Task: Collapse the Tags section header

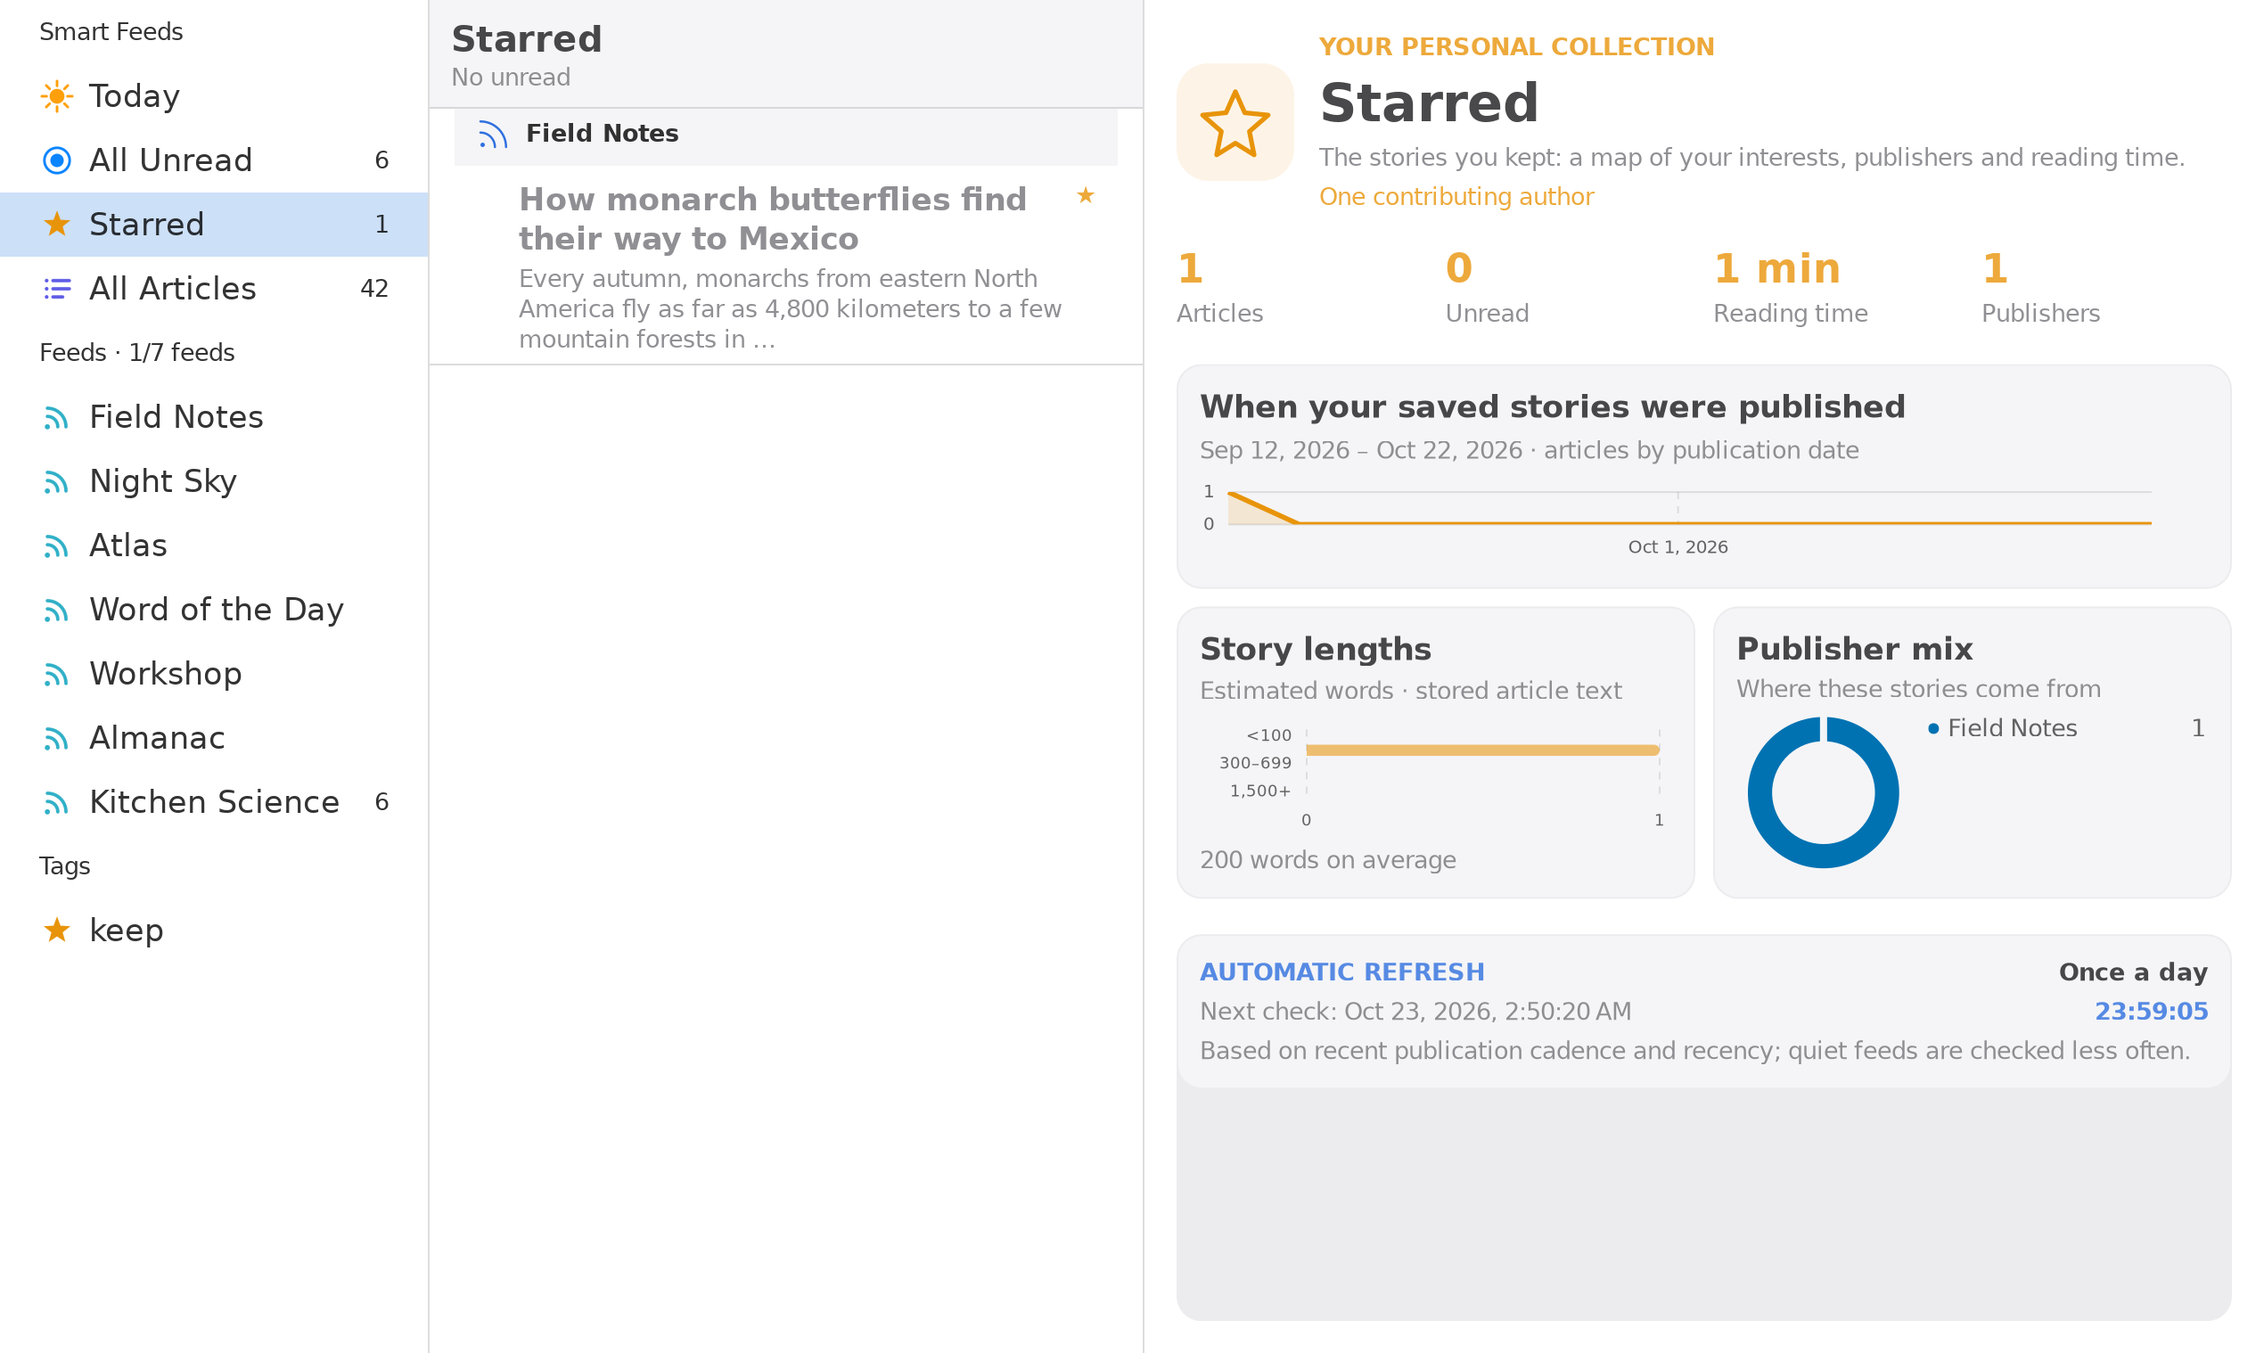Action: click(65, 866)
